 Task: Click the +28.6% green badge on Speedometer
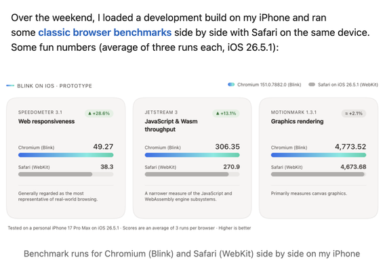[99, 114]
